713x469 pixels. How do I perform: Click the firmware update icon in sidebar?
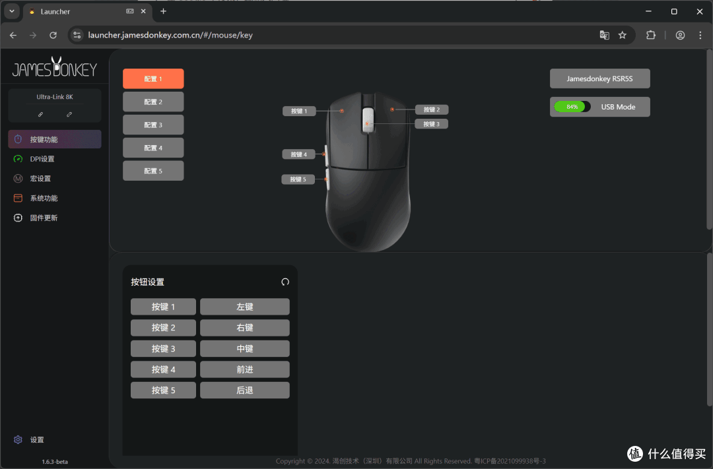pyautogui.click(x=18, y=218)
